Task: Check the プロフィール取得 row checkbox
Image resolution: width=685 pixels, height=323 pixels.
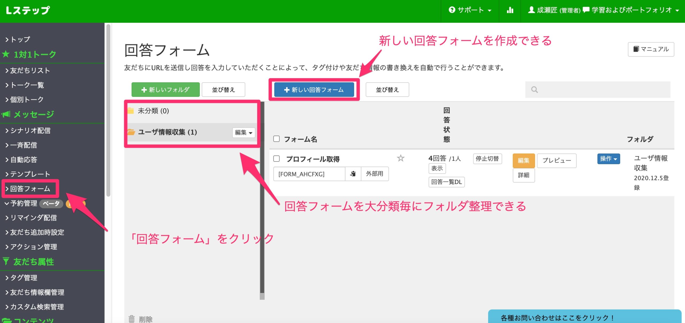Action: point(276,159)
